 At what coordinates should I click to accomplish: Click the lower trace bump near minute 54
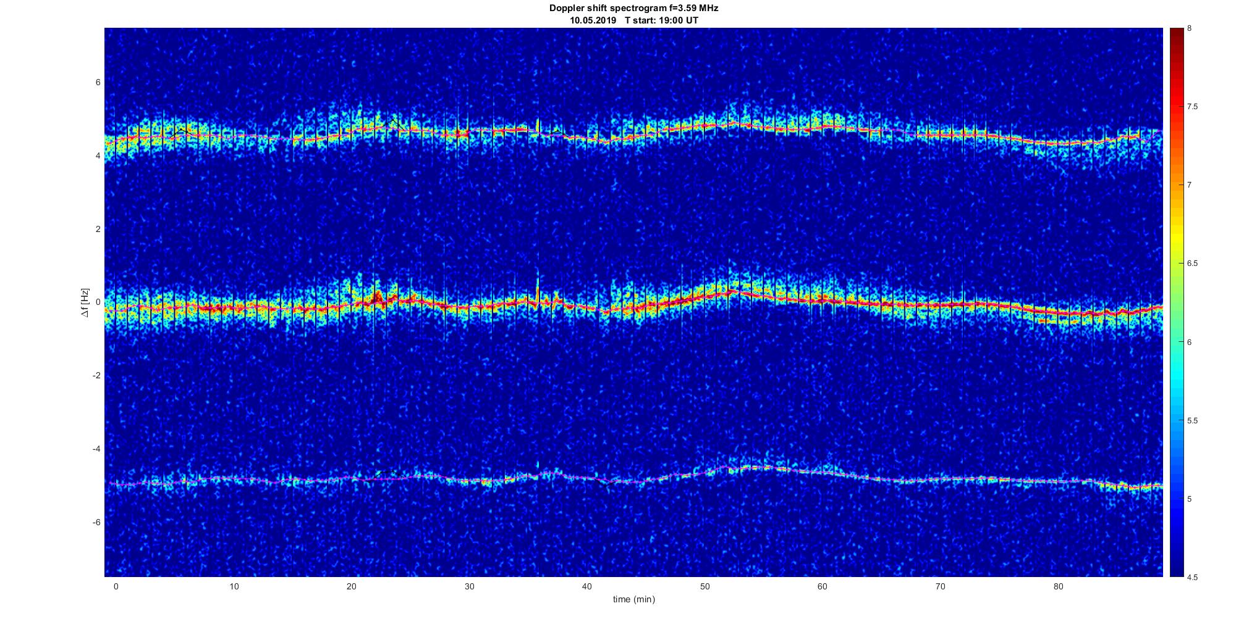[x=753, y=468]
